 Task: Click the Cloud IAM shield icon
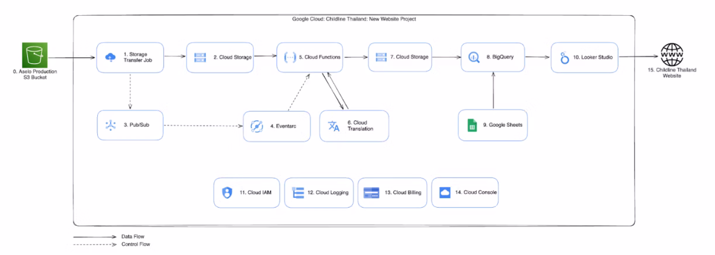click(227, 192)
